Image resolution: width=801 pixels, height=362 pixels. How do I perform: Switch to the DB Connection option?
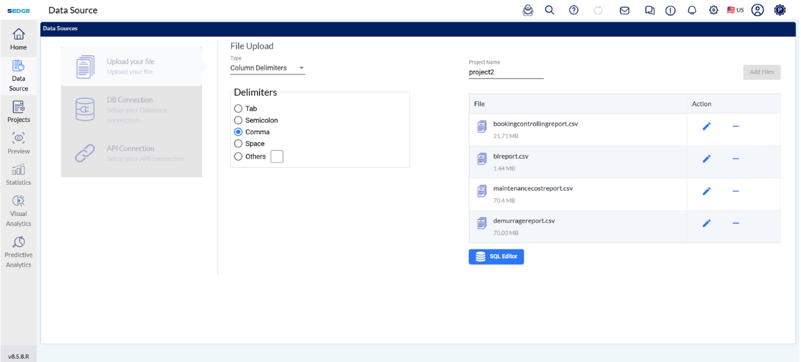[131, 109]
